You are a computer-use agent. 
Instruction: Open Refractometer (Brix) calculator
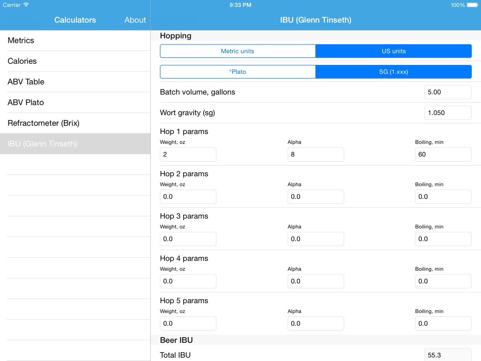point(75,123)
